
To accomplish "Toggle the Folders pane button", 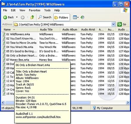I will 62,18.
